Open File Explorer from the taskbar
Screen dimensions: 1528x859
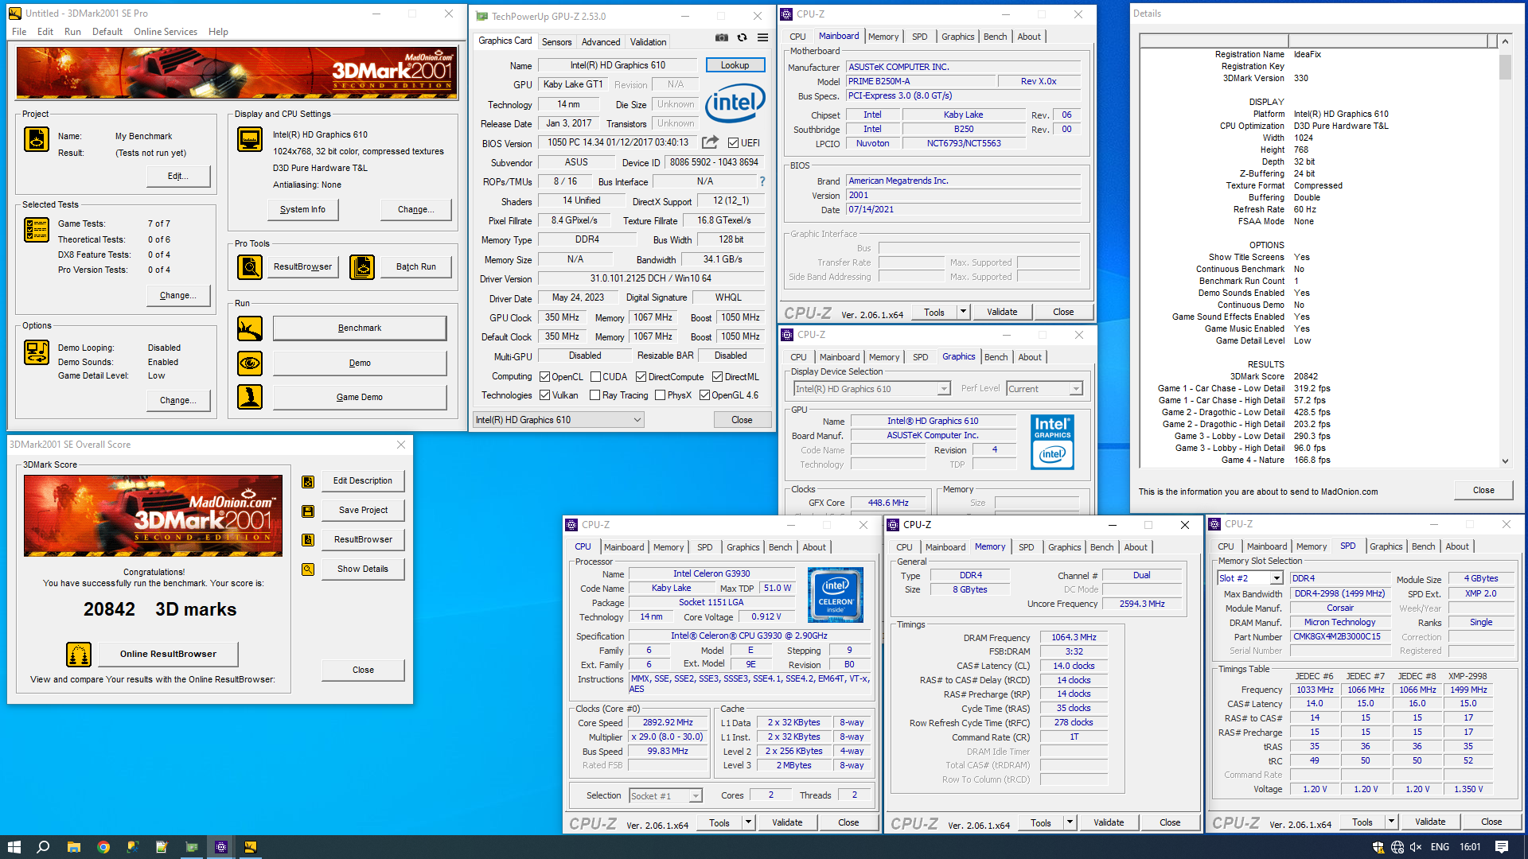coord(73,847)
